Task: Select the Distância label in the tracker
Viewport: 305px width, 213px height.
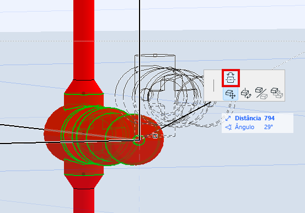Action: coord(248,118)
